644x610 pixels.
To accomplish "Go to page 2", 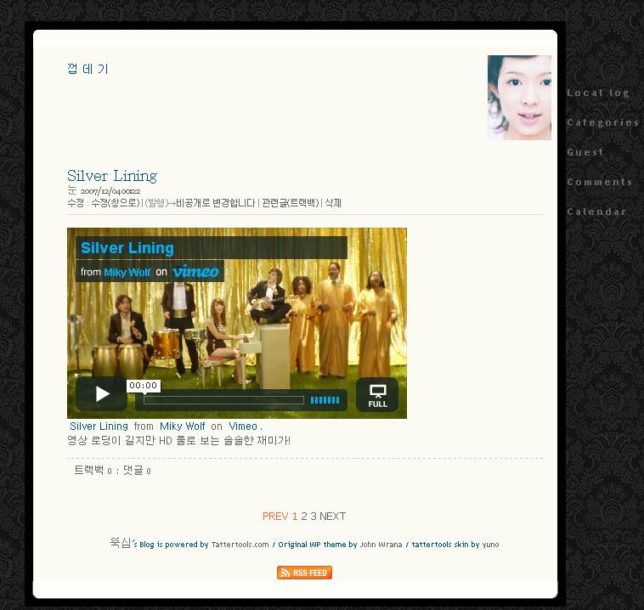I will click(x=304, y=517).
